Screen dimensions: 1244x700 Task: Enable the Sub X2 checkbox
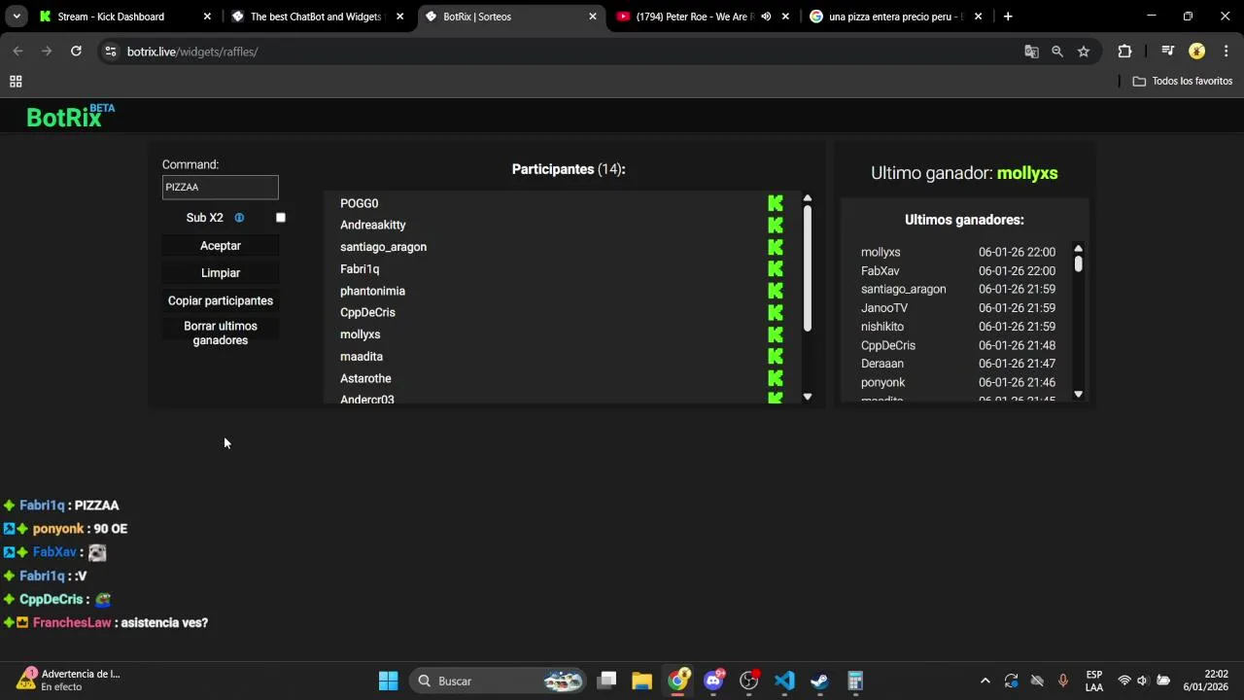coord(281,218)
